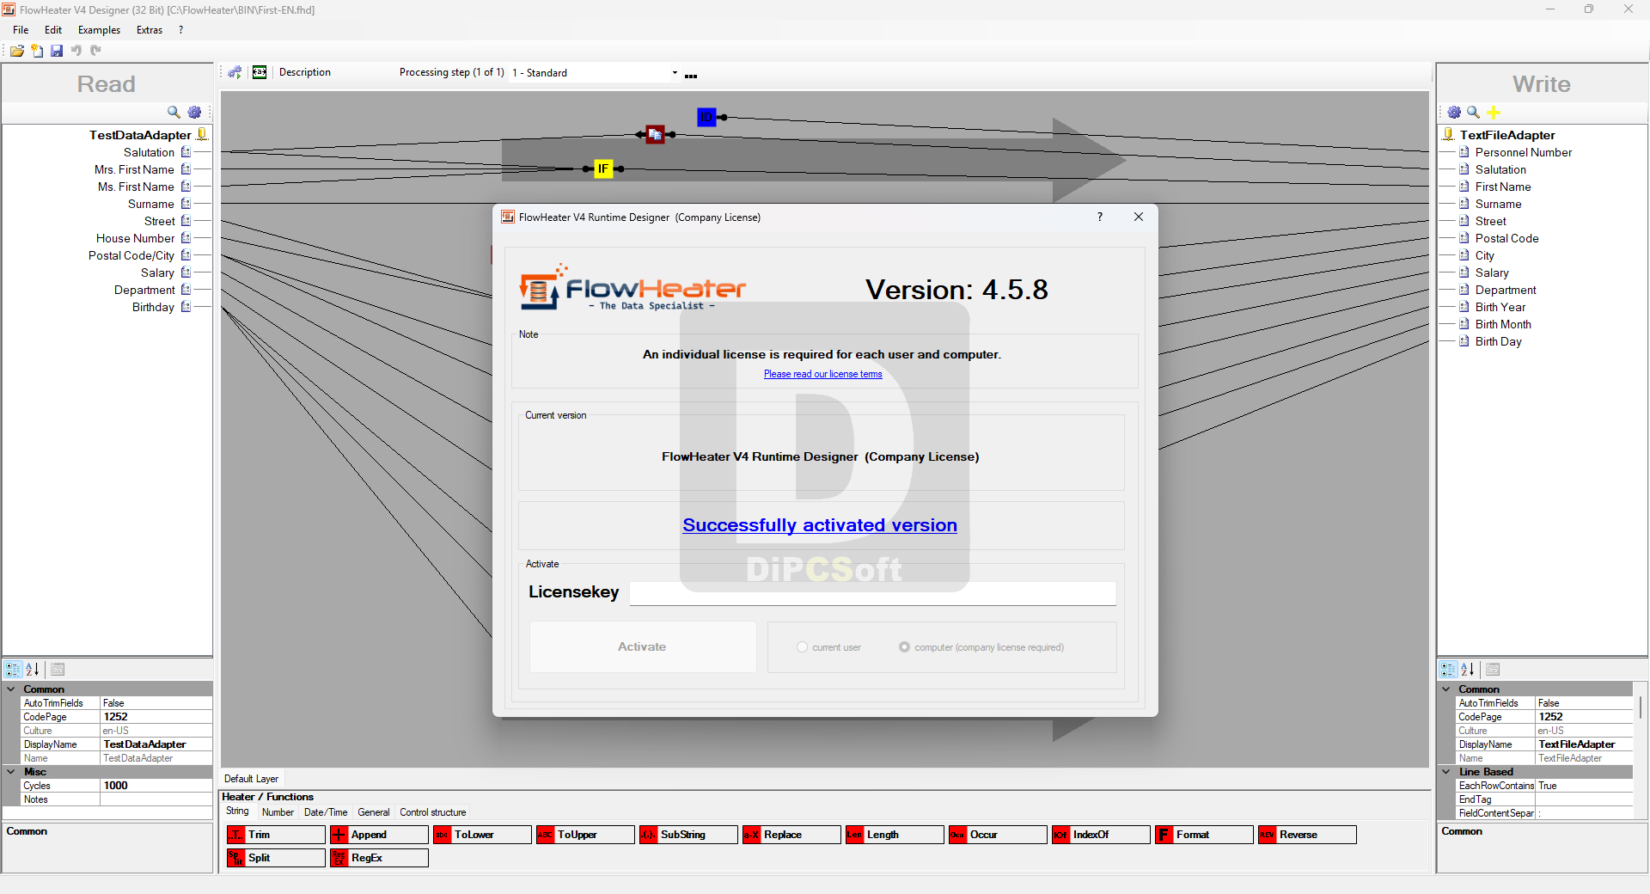This screenshot has width=1650, height=894.
Task: Click the help question mark in dialog
Action: [1100, 217]
